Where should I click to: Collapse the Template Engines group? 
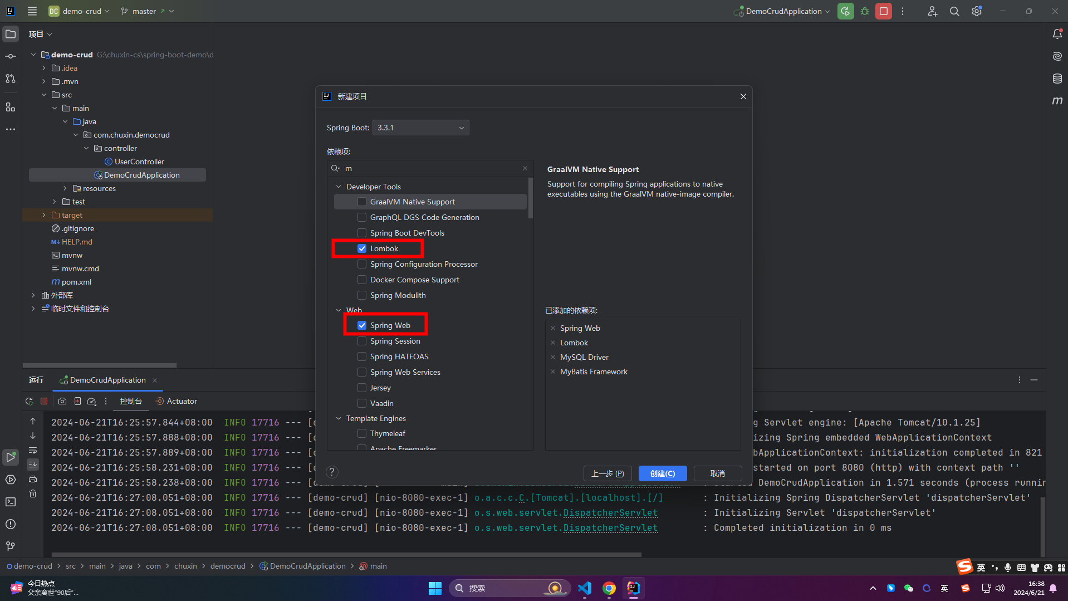[339, 418]
